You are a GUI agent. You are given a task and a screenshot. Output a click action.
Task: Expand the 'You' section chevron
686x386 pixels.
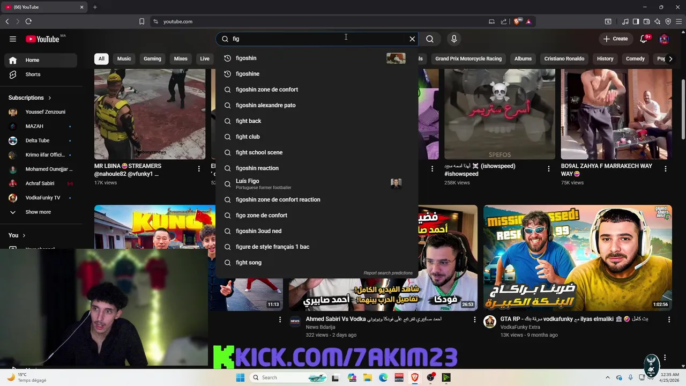(x=24, y=235)
